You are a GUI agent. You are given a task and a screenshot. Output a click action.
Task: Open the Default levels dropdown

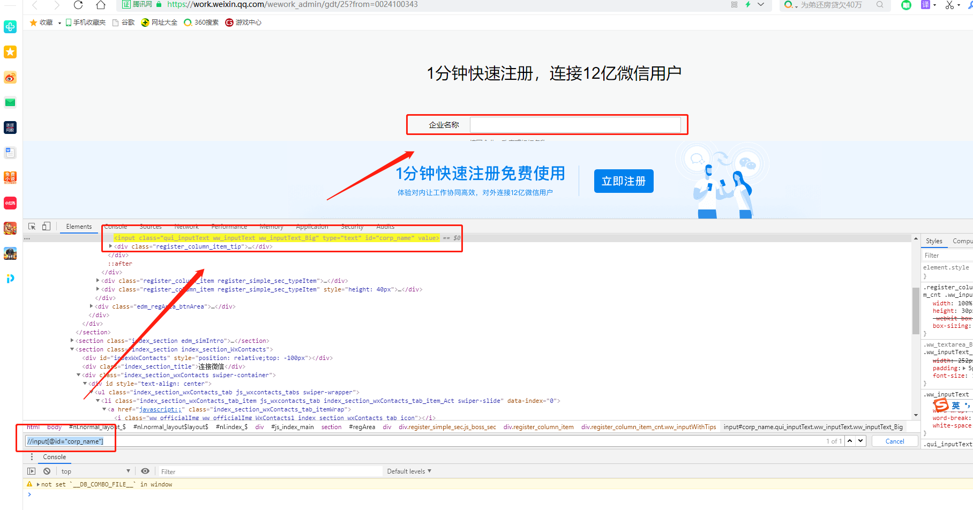[409, 470]
